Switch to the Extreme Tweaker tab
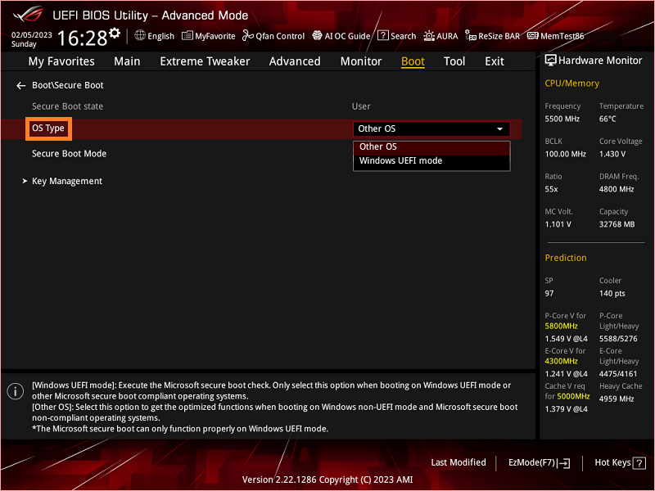 (205, 61)
